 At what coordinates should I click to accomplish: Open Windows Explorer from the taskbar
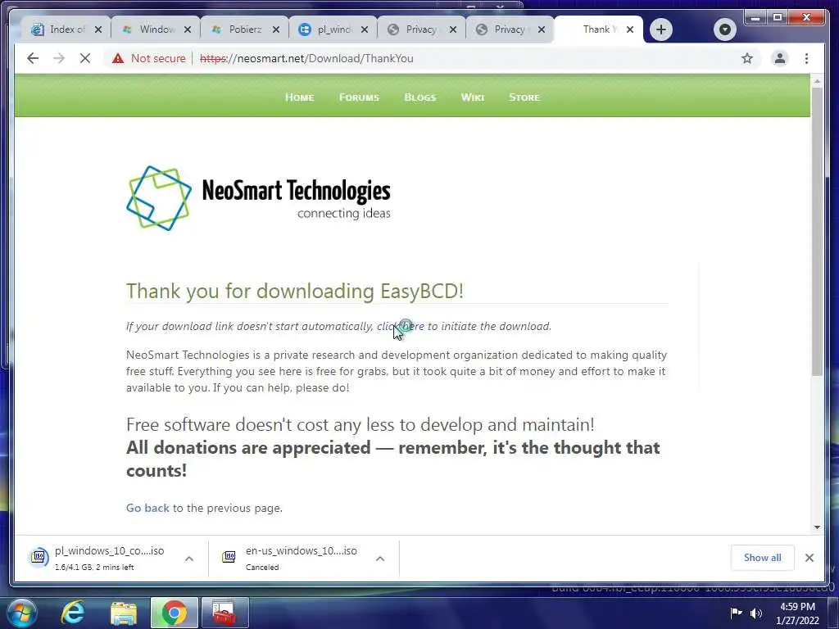pyautogui.click(x=124, y=613)
